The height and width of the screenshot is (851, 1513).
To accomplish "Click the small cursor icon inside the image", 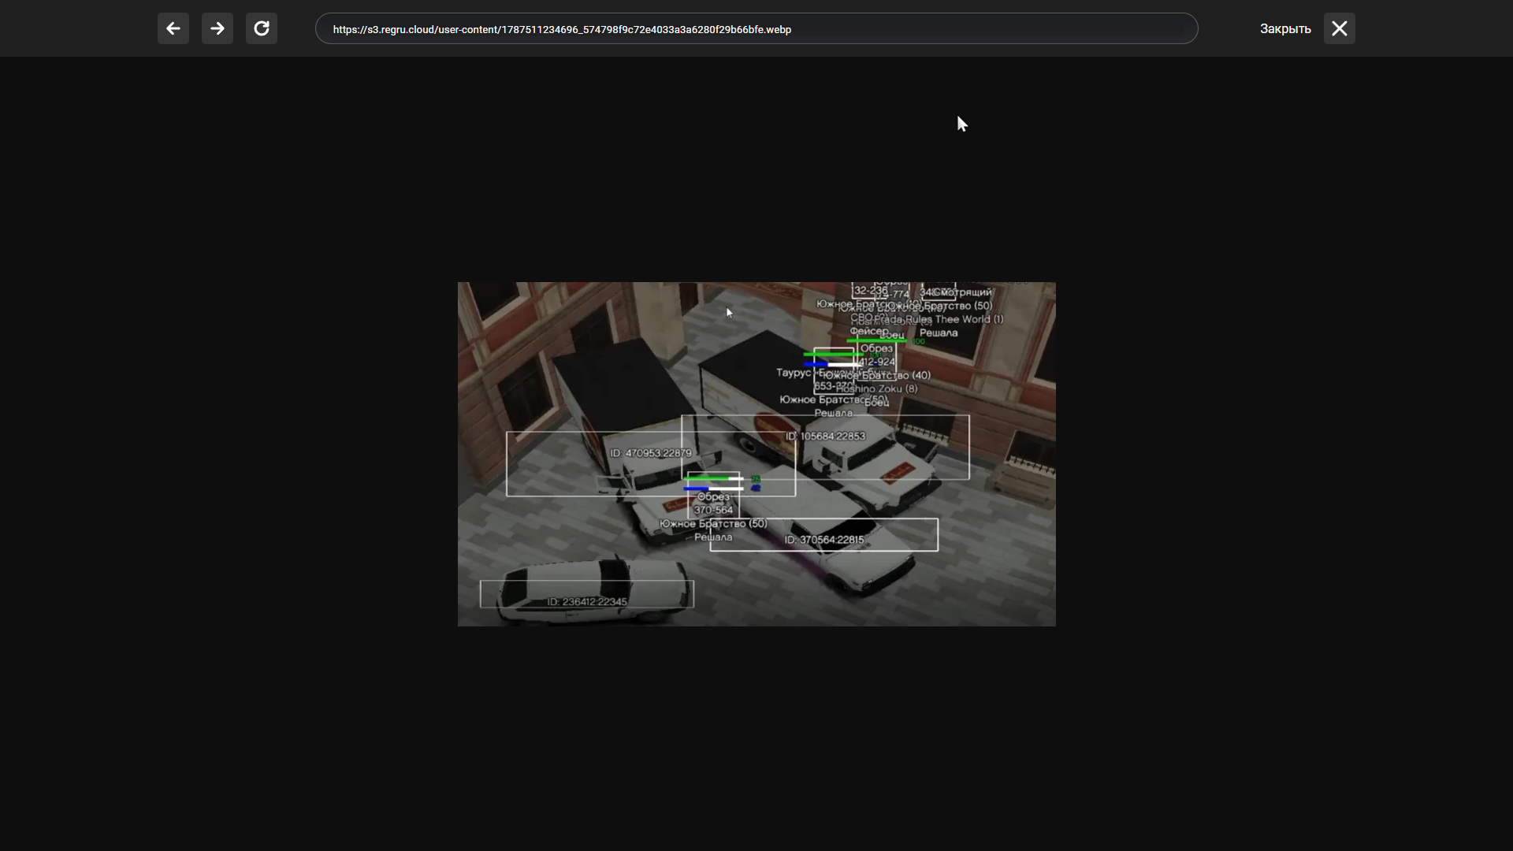I will 729,312.
